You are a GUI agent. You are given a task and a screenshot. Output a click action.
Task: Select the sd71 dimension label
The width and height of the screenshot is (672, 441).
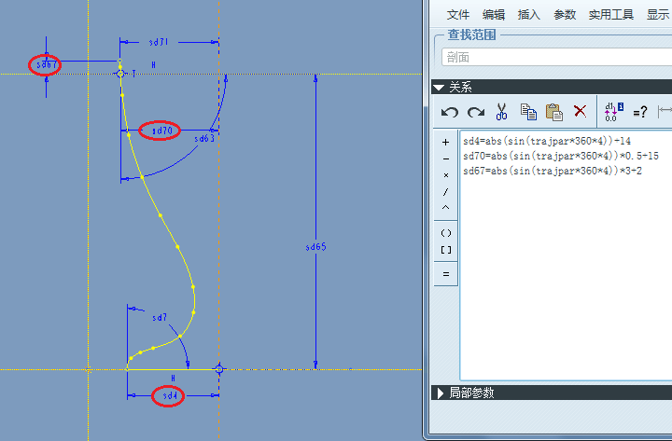(159, 42)
